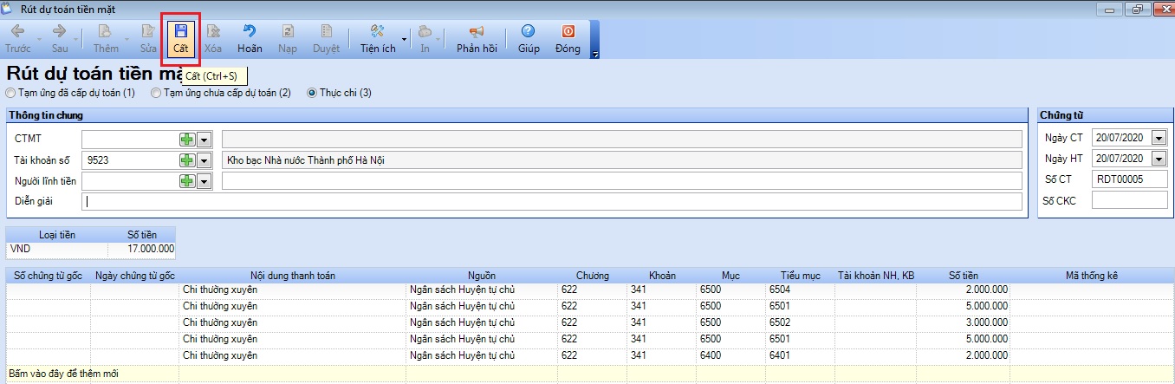1175x384 pixels.
Task: Click the Trước (previous) arrow icon
Action: 17,31
